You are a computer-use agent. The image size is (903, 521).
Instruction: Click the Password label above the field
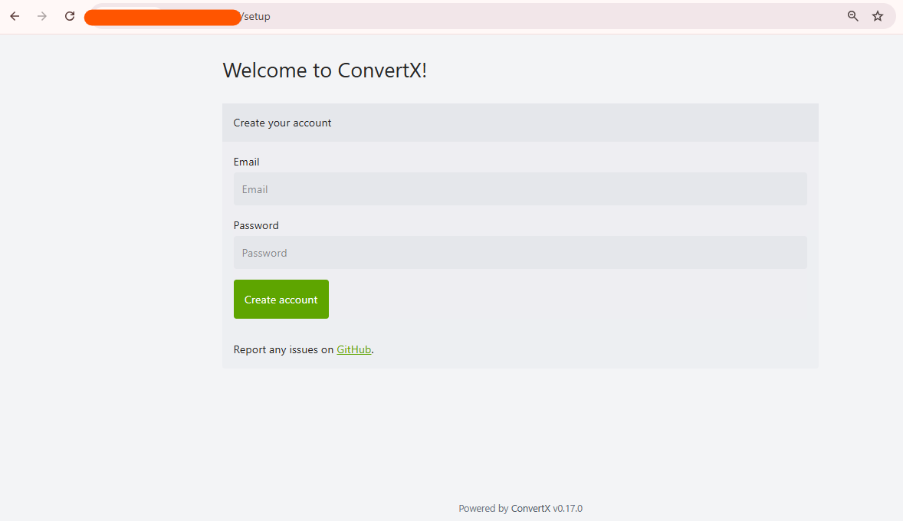256,225
